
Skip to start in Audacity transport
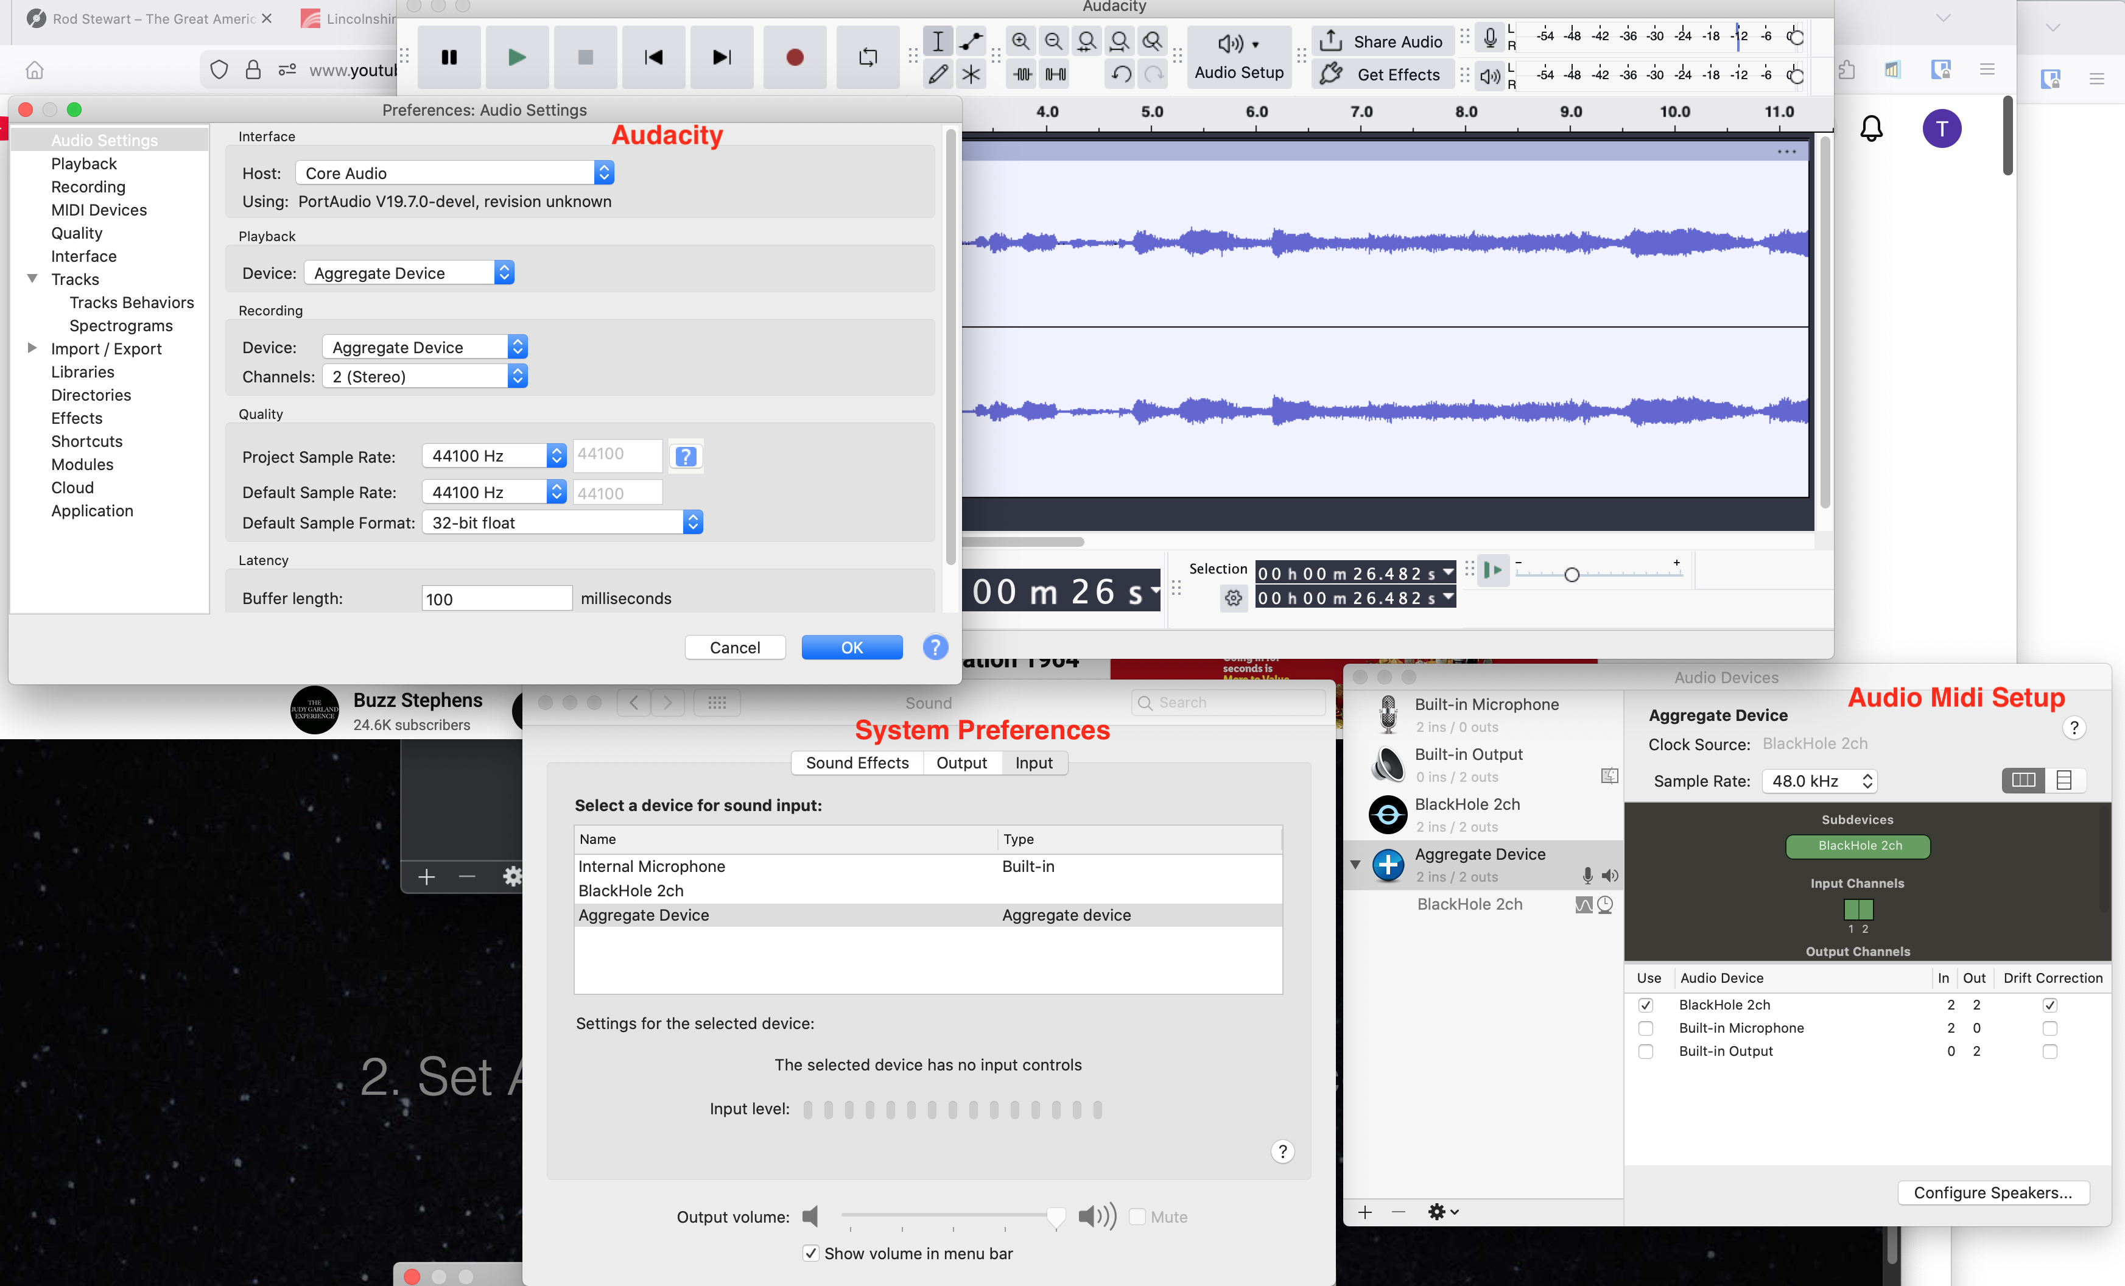tap(654, 57)
